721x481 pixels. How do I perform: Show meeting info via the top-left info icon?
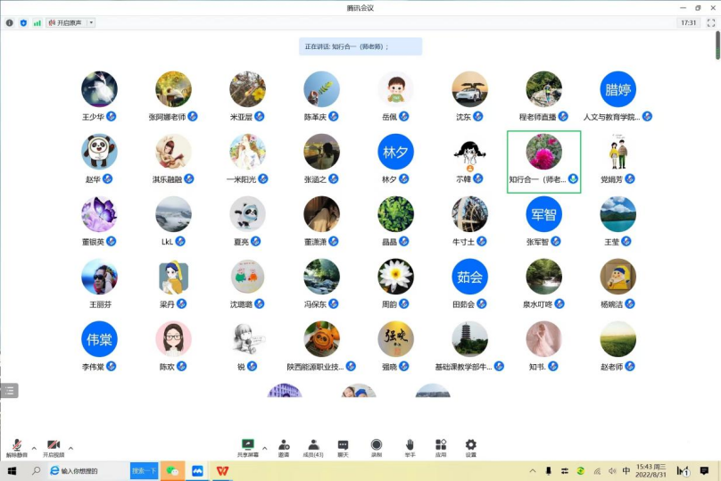(10, 22)
